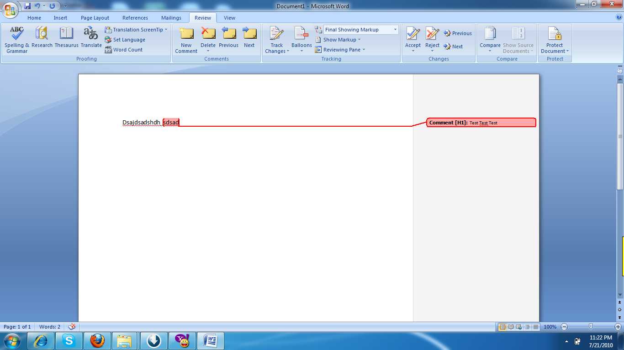Click Words: 2 in status bar

tap(50, 327)
